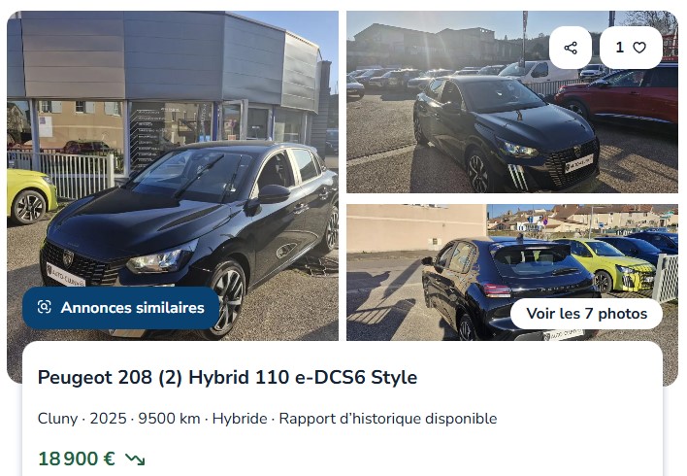Viewport: 687px width, 476px height.
Task: Open Rapport d'historique disponible
Action: [388, 419]
